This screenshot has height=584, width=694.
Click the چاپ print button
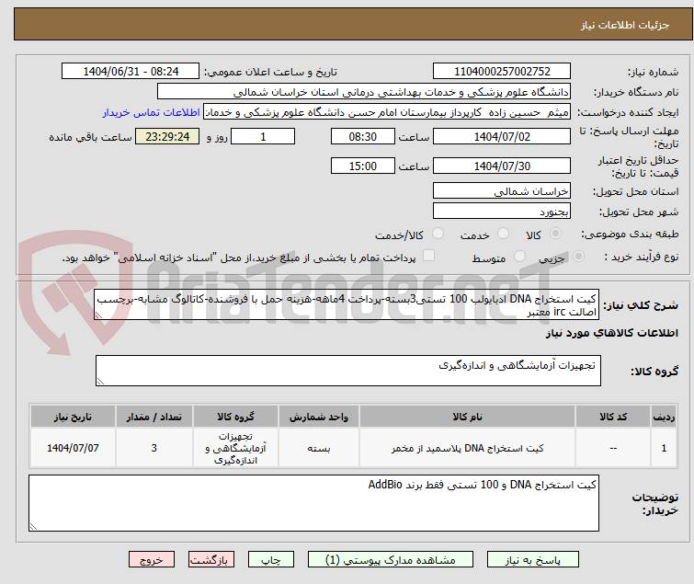click(271, 560)
